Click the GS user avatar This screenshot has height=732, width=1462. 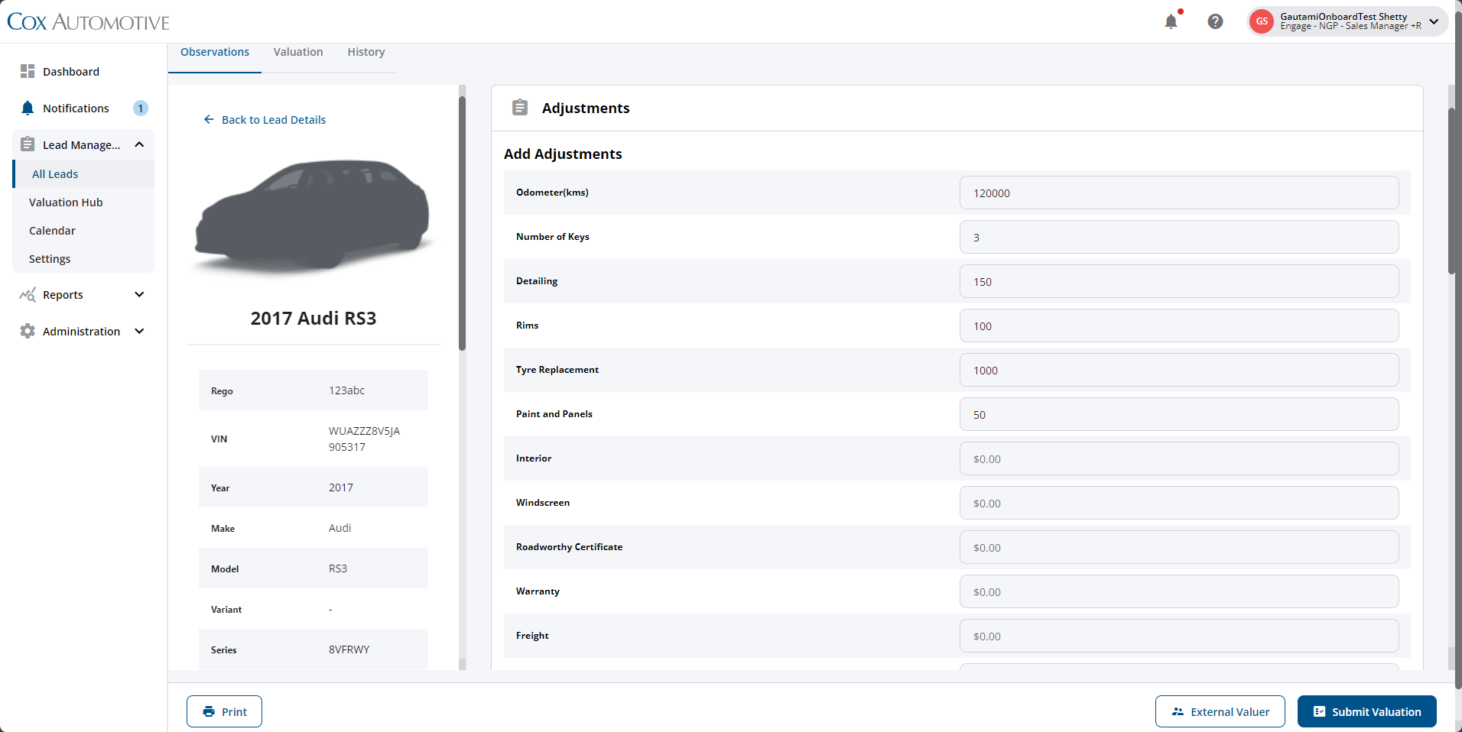point(1262,21)
